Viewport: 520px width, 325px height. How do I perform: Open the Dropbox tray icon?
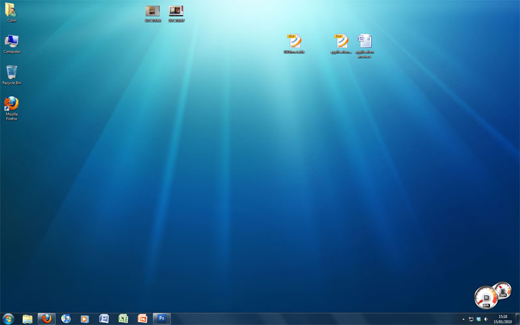pos(478,319)
